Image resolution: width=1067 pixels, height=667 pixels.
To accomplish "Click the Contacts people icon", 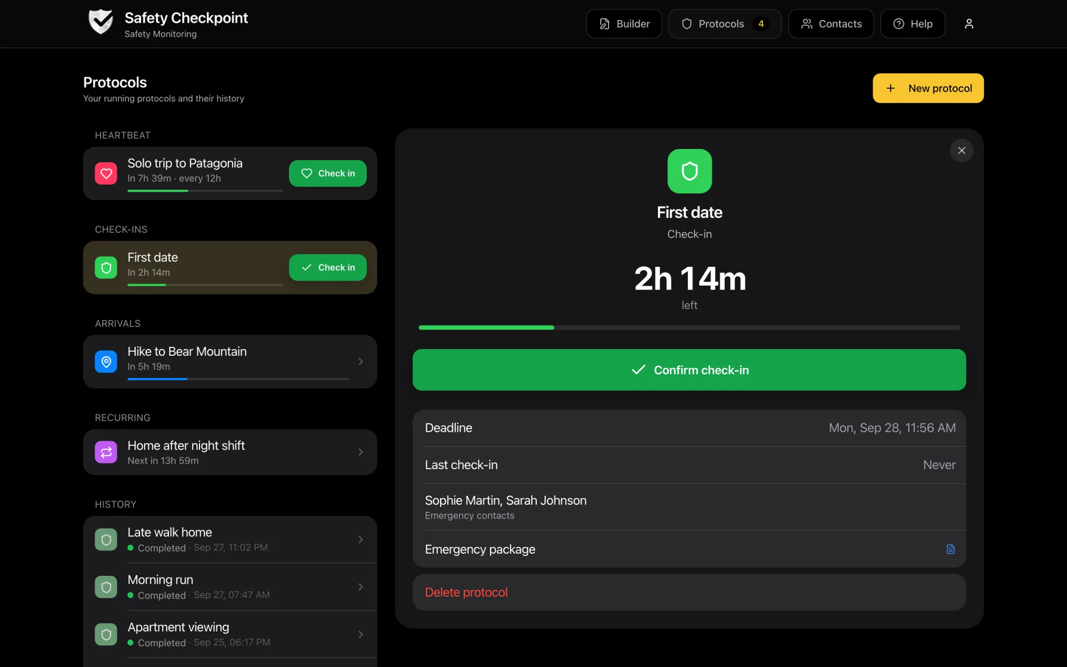I will (x=806, y=24).
